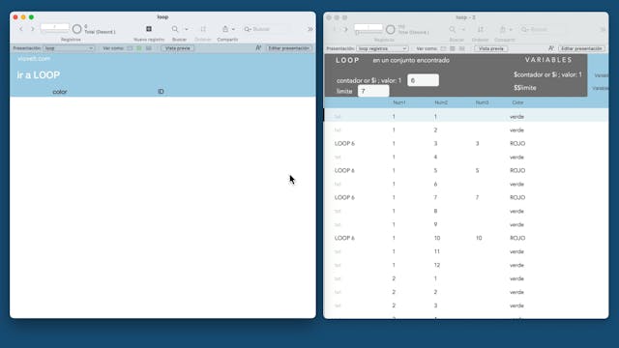The height and width of the screenshot is (348, 619).
Task: Click the Vista previa button in loop window
Action: coord(178,48)
